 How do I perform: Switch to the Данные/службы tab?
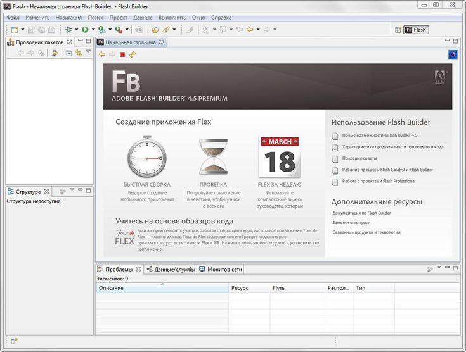pos(171,269)
